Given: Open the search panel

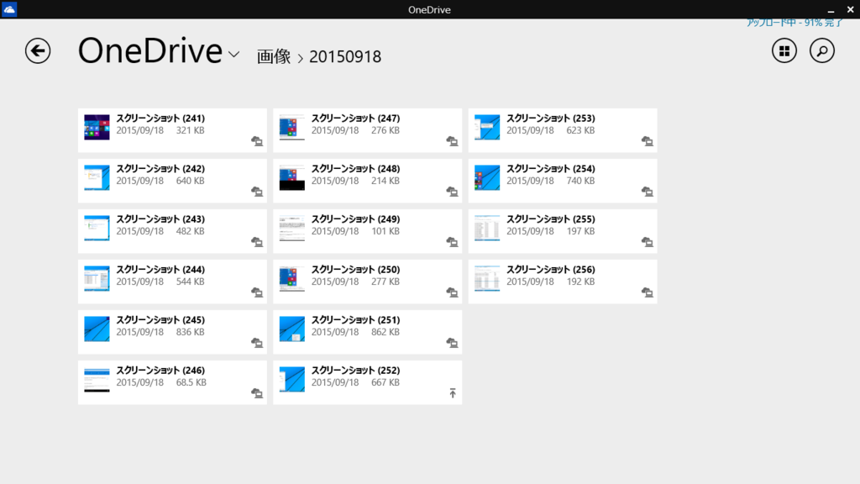Looking at the screenshot, I should coord(821,50).
